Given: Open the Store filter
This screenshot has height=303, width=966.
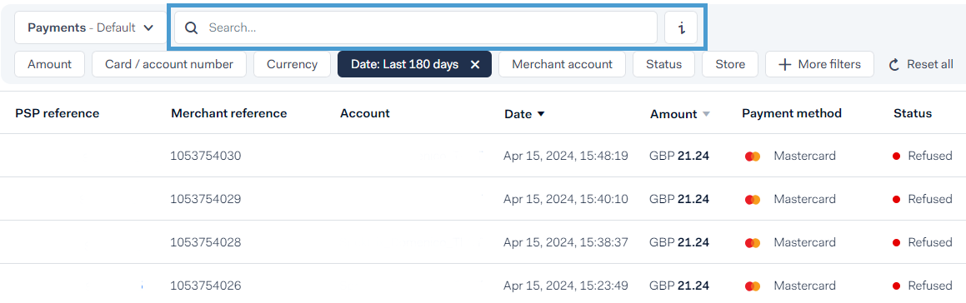Looking at the screenshot, I should (x=730, y=64).
